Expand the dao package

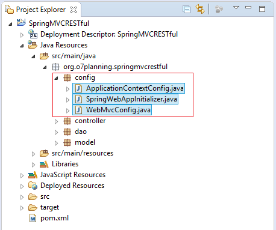pos(56,132)
